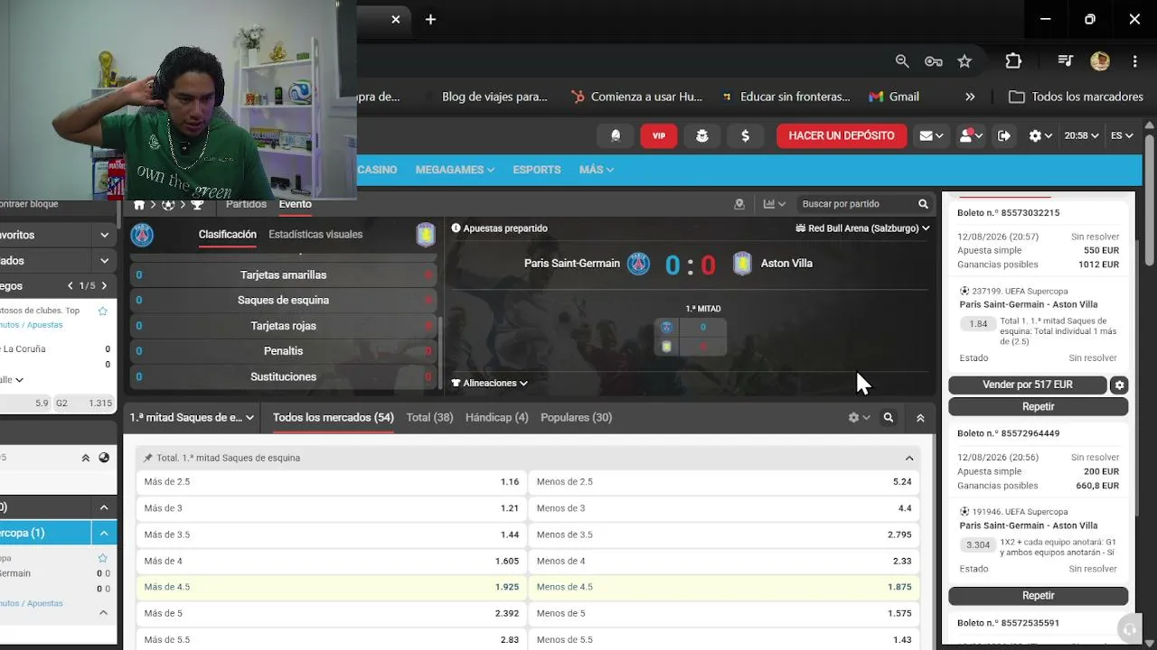Viewport: 1157px width, 650px height.
Task: Go to next game with 1/5 arrow
Action: pyautogui.click(x=104, y=285)
